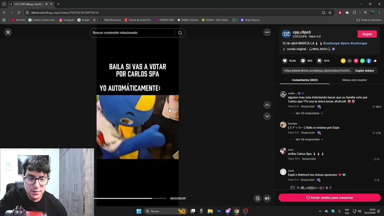
Task: Reload the page in Chrome
Action: (19, 13)
